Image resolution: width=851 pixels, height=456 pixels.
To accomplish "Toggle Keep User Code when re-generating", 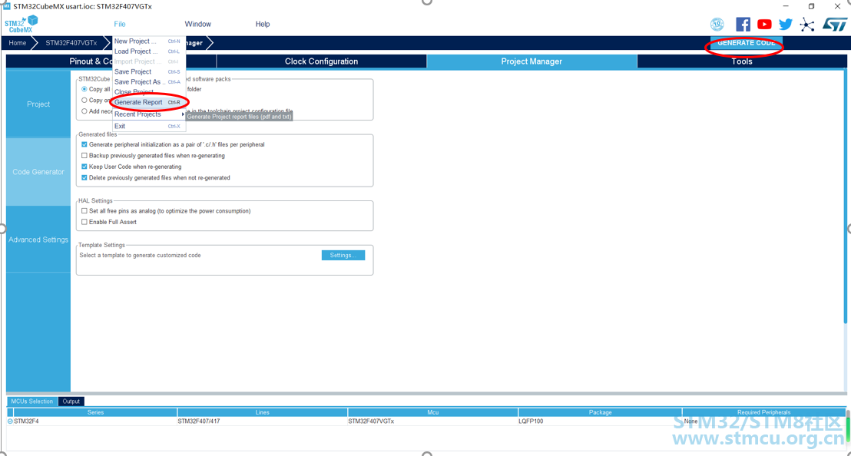I will pyautogui.click(x=84, y=167).
